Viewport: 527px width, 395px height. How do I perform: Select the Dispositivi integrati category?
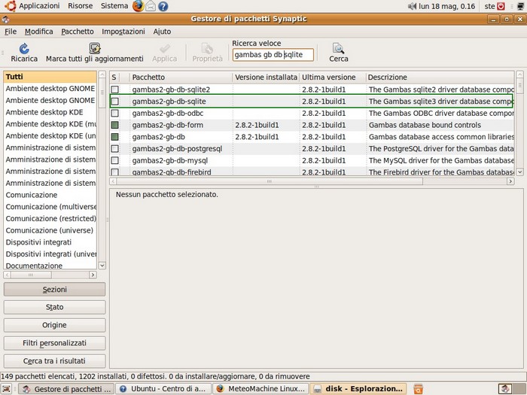tap(50, 242)
